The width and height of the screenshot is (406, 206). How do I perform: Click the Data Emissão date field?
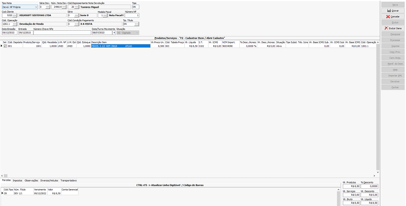coord(9,33)
